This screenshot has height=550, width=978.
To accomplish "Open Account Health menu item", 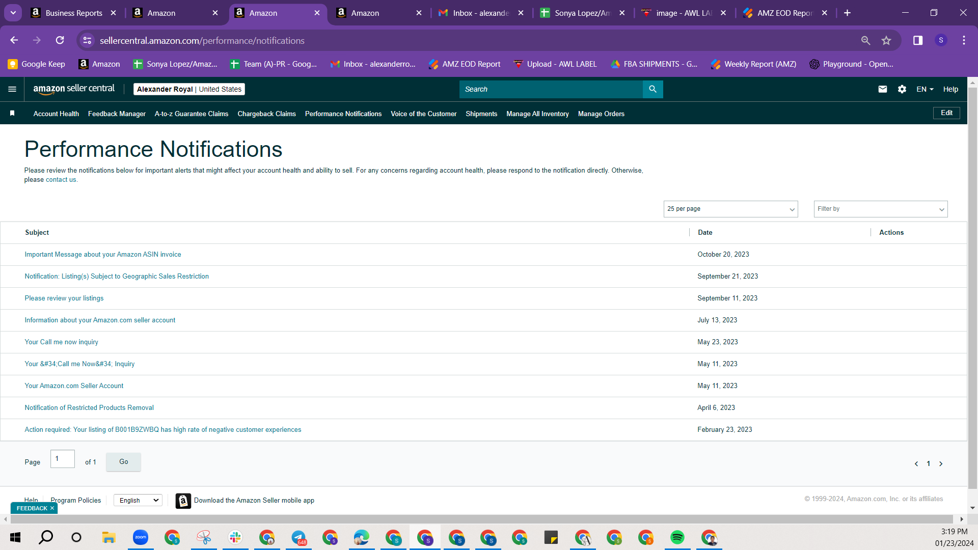I will point(56,114).
